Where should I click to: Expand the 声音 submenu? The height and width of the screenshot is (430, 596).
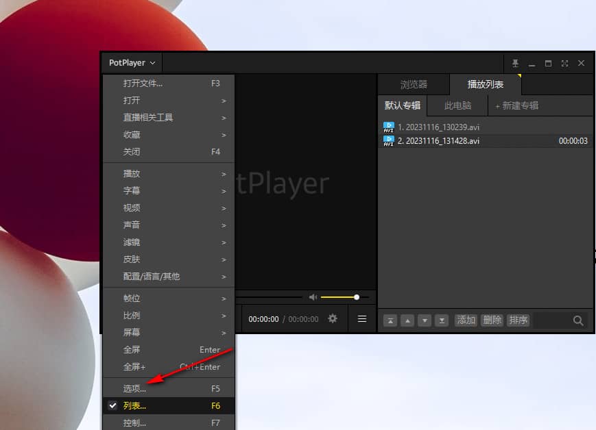(169, 225)
